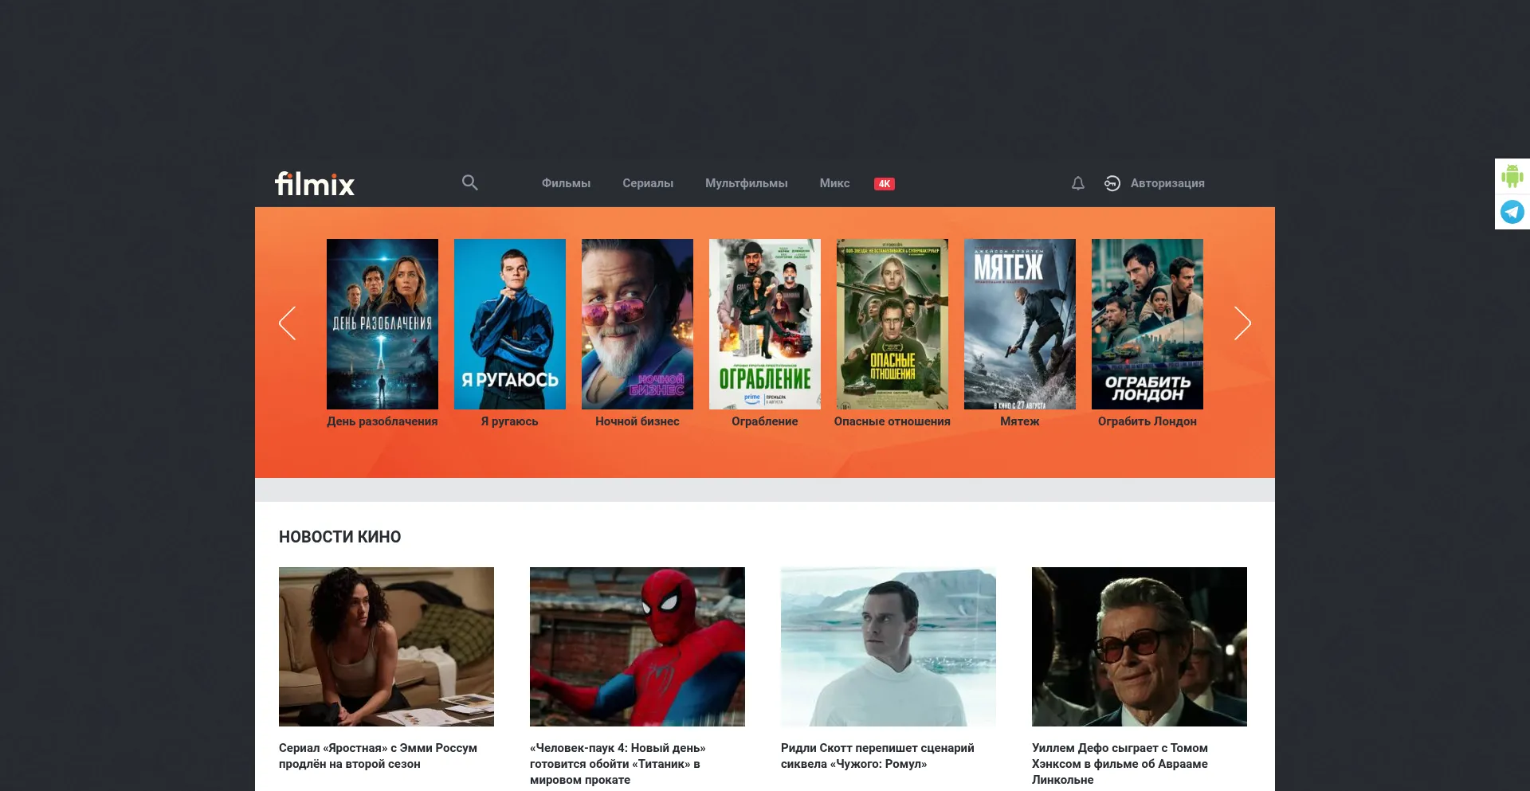This screenshot has width=1530, height=791.
Task: Open the Уиллем Дефо news image
Action: click(1140, 647)
